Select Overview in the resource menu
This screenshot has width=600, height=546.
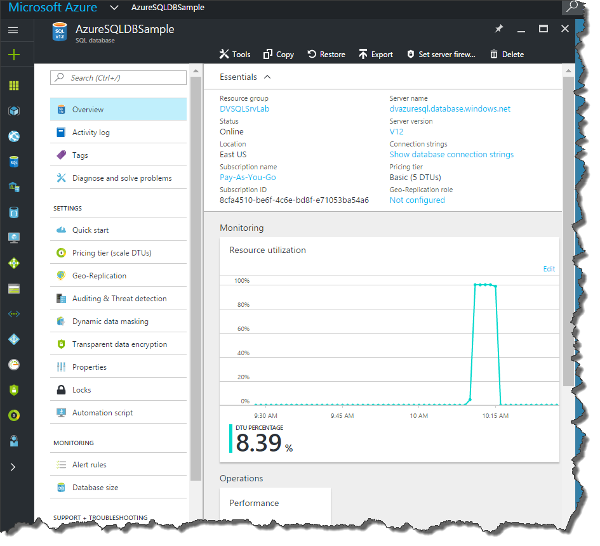pyautogui.click(x=118, y=109)
